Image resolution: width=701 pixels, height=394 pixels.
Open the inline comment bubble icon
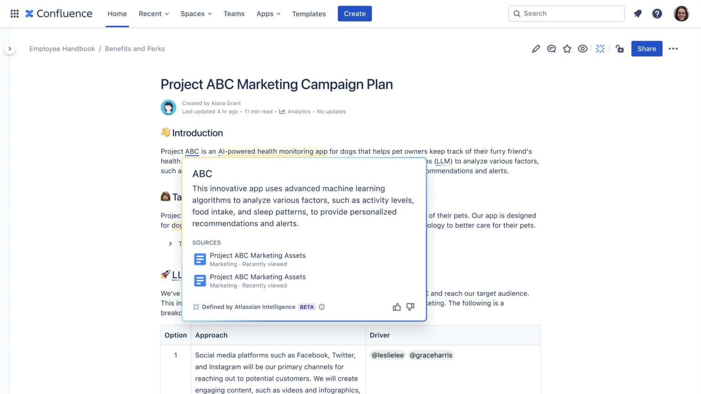pos(551,48)
